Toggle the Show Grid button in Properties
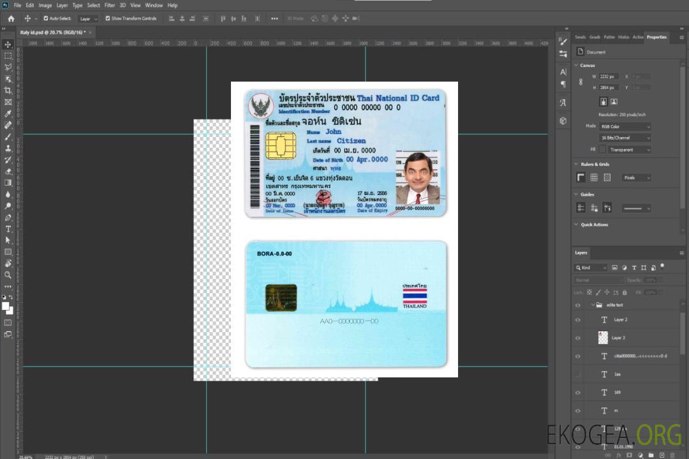Viewport: 689px width, 459px height. 594,177
